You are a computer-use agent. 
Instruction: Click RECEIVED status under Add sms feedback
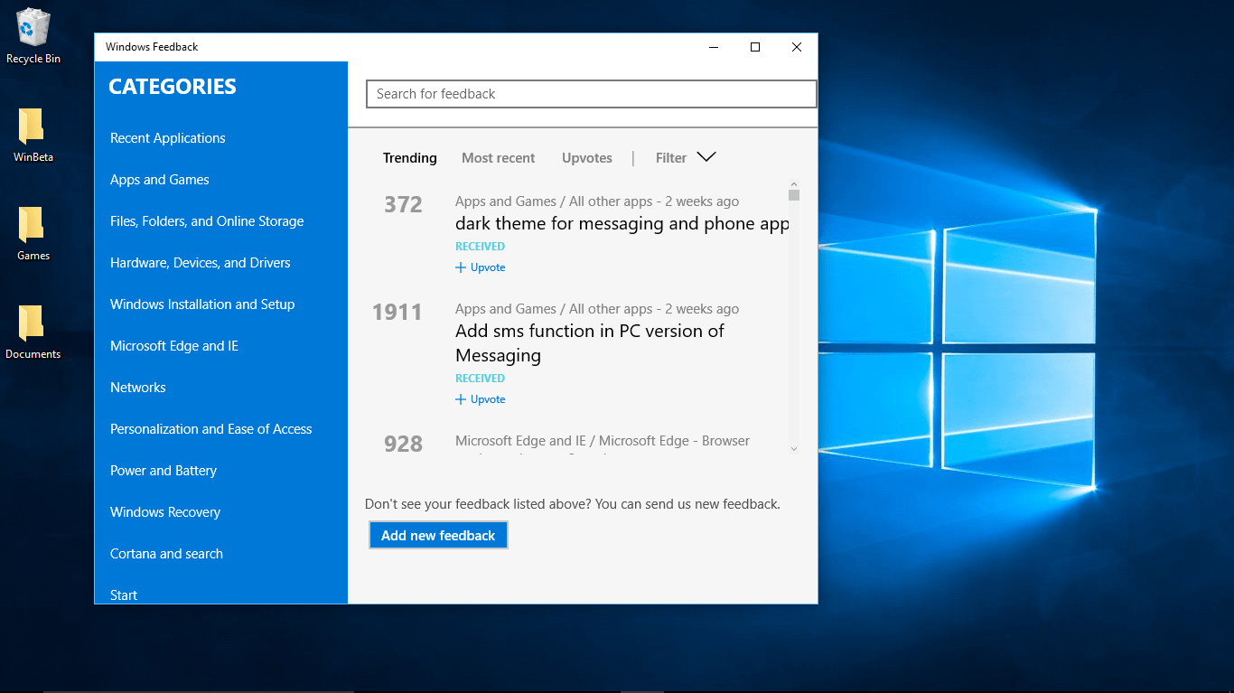tap(480, 379)
